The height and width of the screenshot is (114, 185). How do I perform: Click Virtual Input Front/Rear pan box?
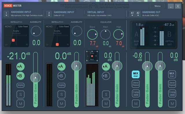click(x=92, y=56)
